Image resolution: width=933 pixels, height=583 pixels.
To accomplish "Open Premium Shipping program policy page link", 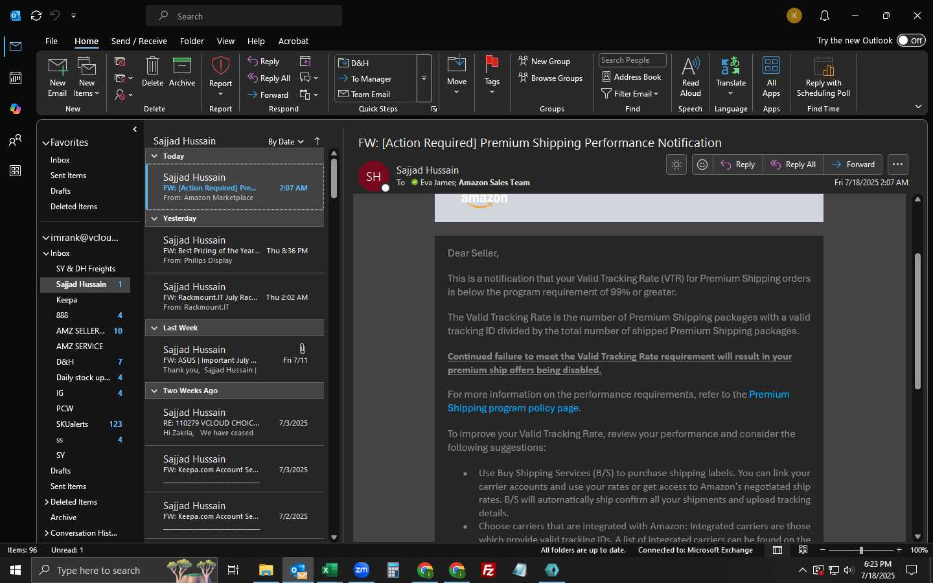I will coord(618,401).
